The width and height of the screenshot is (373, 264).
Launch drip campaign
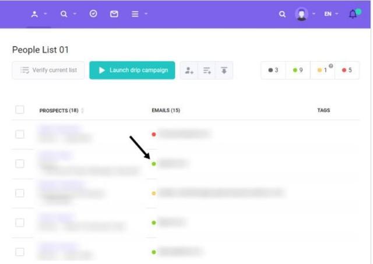132,70
